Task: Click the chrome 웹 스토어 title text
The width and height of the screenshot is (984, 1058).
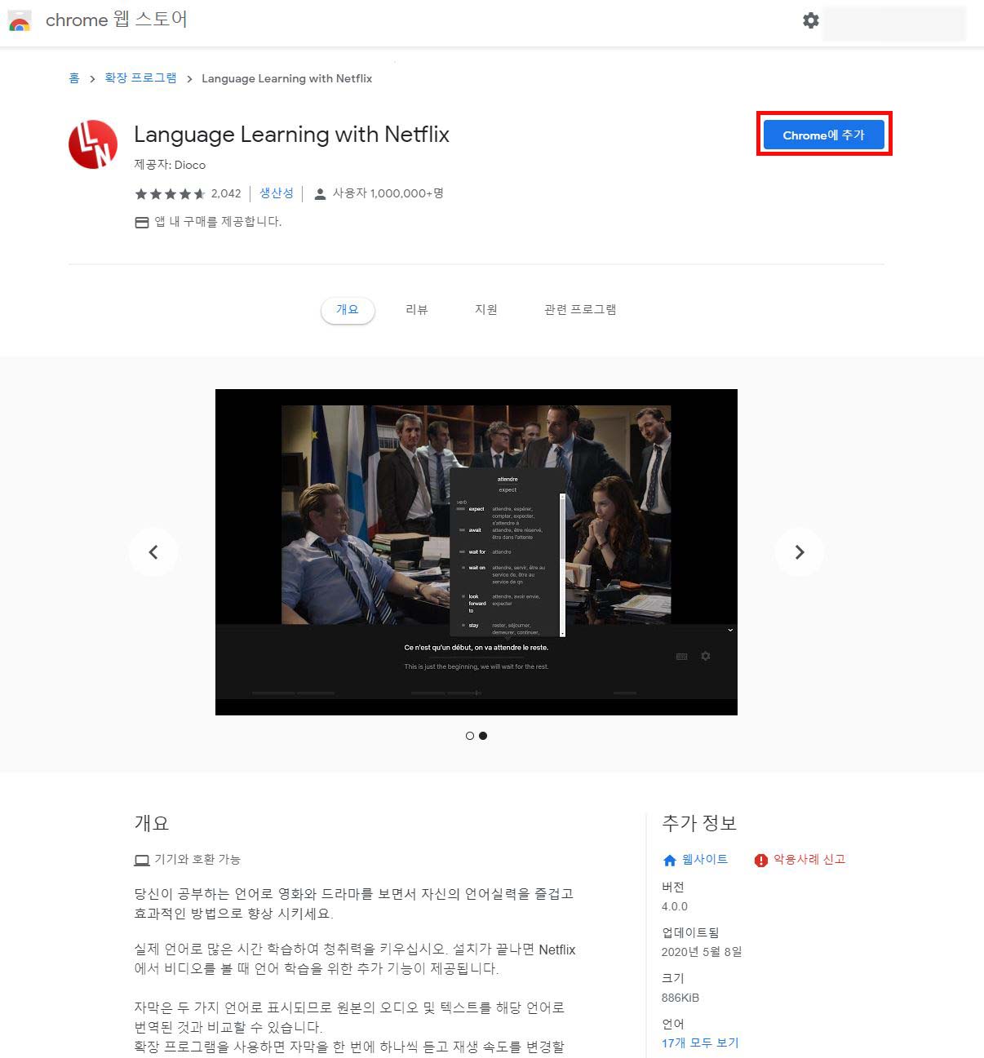Action: click(117, 20)
